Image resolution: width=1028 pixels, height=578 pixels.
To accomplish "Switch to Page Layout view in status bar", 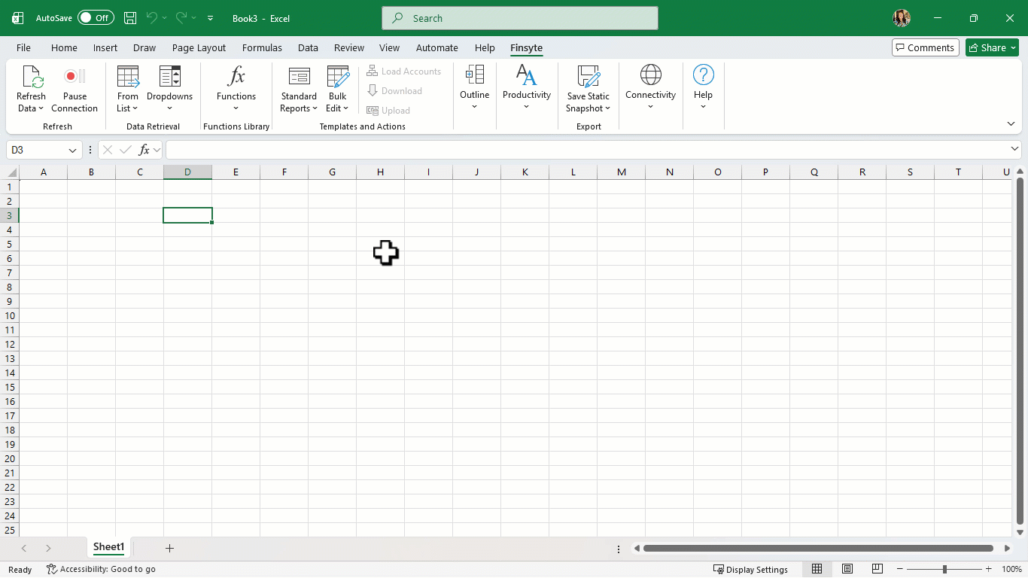I will (x=847, y=569).
